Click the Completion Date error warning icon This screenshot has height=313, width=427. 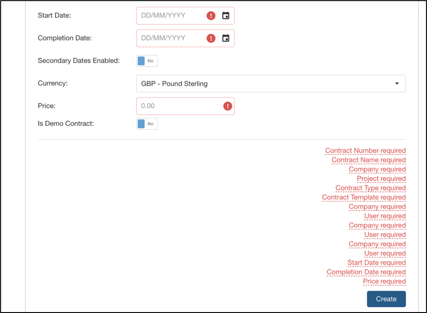[x=211, y=38]
